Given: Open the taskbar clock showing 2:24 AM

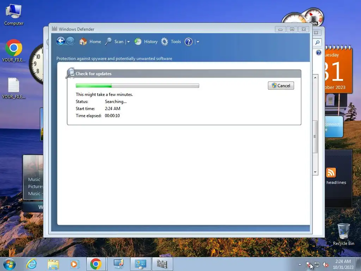Looking at the screenshot, I should [343, 264].
